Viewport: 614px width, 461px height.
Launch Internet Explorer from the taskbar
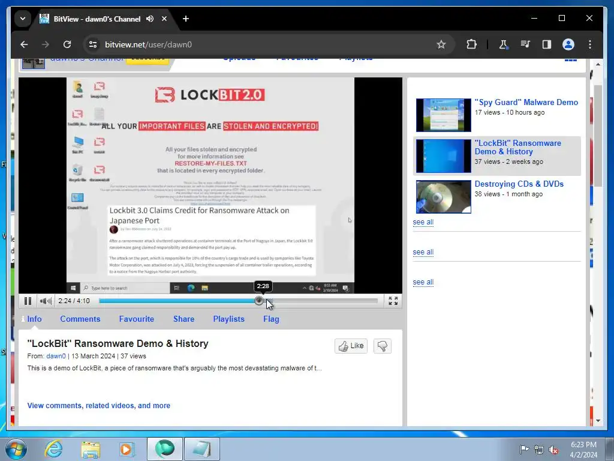click(53, 449)
